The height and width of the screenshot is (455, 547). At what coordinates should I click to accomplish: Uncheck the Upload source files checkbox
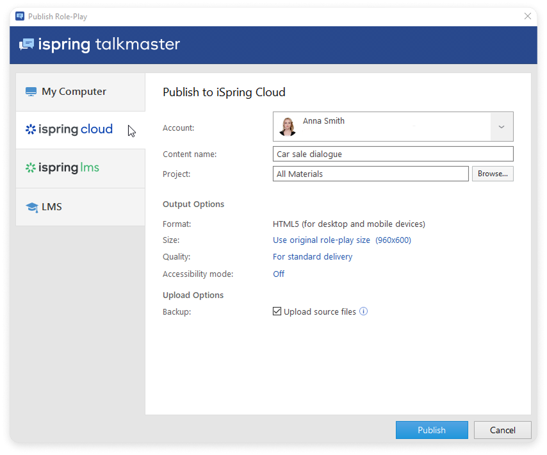[277, 312]
